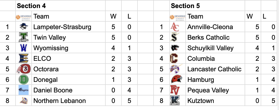Click the Lampeter-Strasburg team logo
Viewport: 279px width, 110px height.
pos(24,27)
